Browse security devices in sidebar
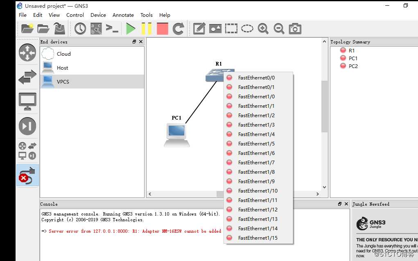Image resolution: width=418 pixels, height=261 pixels. click(27, 126)
